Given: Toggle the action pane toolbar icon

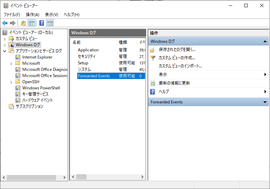Looking at the screenshot, I should point(50,23).
